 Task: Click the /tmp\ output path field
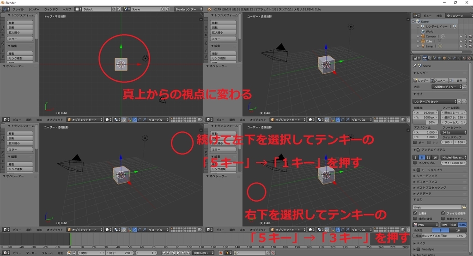437,207
